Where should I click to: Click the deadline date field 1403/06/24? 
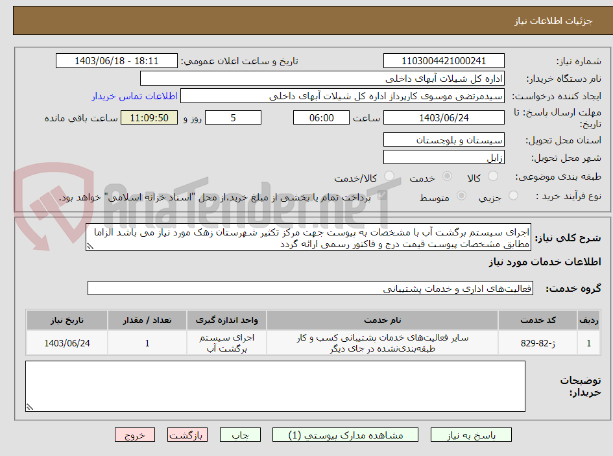tap(444, 117)
